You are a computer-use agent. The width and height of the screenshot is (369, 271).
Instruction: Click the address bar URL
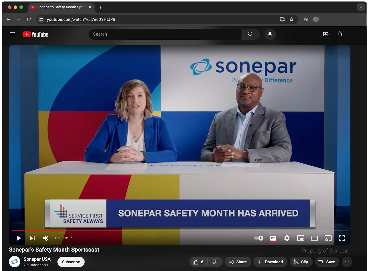(81, 19)
